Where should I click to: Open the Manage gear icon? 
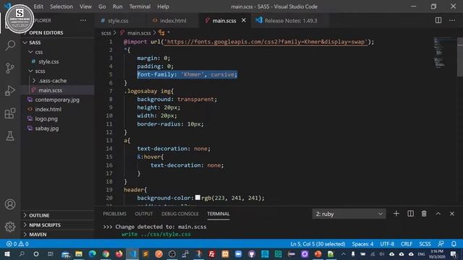coord(10,227)
